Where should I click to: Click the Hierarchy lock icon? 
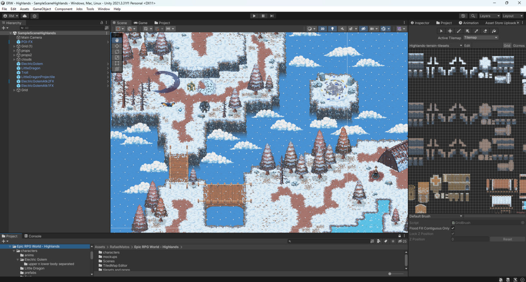102,22
